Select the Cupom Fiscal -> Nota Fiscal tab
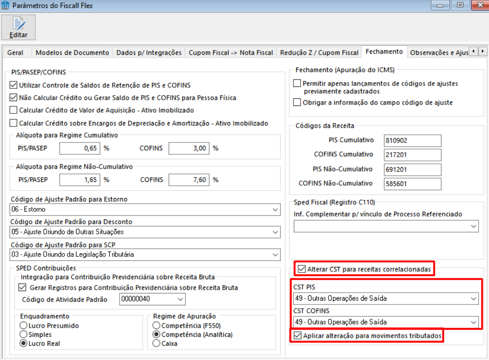 tap(231, 52)
